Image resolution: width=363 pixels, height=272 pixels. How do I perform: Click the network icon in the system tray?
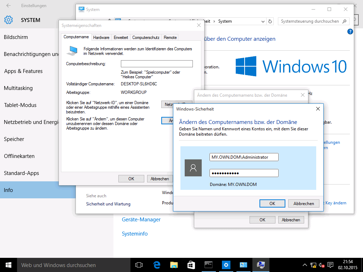pyautogui.click(x=313, y=265)
